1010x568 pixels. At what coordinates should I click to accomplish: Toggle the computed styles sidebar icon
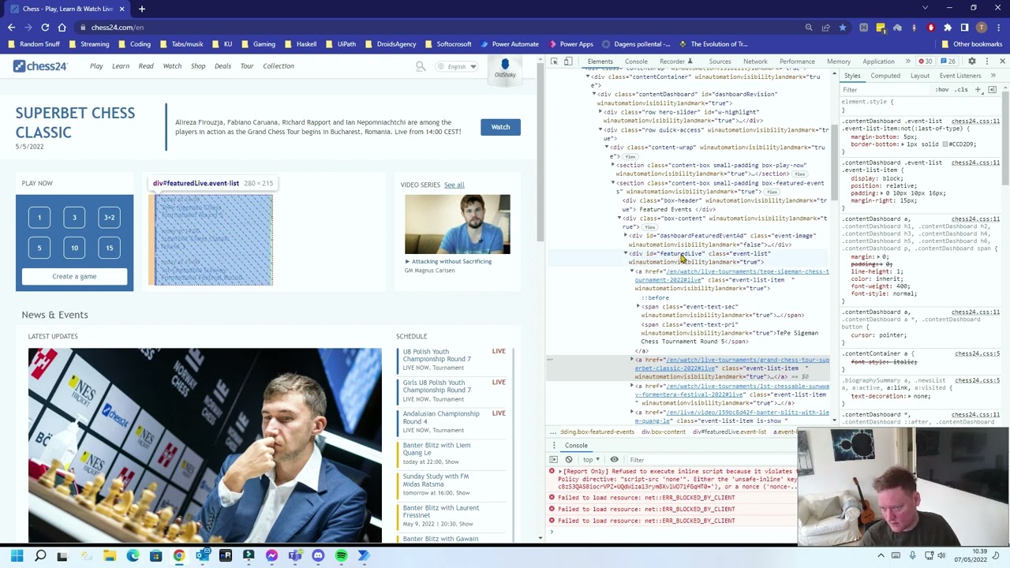tap(993, 89)
